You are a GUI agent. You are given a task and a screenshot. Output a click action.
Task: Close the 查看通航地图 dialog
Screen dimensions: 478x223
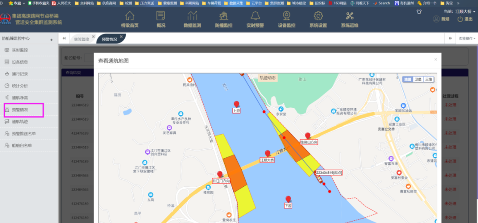(435, 59)
